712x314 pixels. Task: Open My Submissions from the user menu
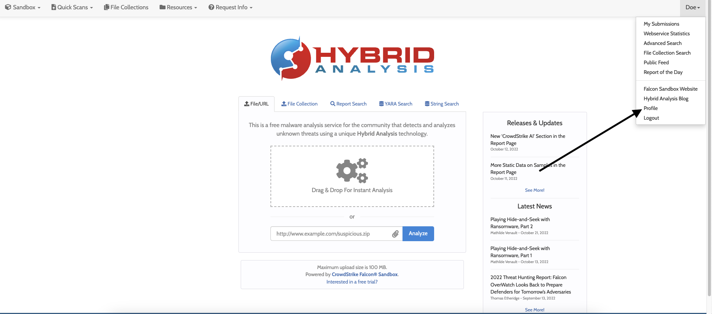[661, 24]
